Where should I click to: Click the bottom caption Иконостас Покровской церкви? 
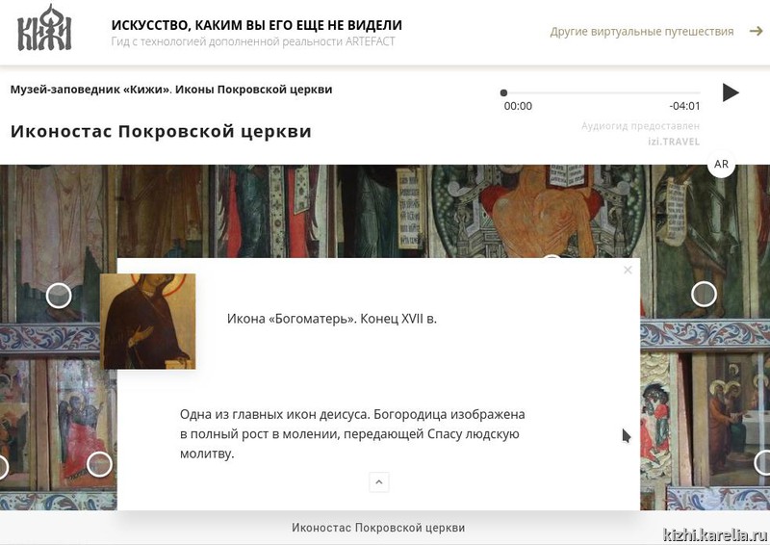(x=378, y=528)
